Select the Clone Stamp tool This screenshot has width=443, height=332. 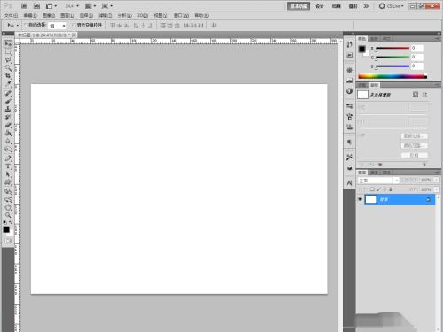pos(8,109)
